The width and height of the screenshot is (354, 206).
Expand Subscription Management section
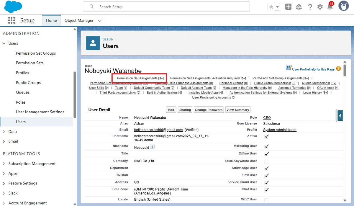[4, 164]
